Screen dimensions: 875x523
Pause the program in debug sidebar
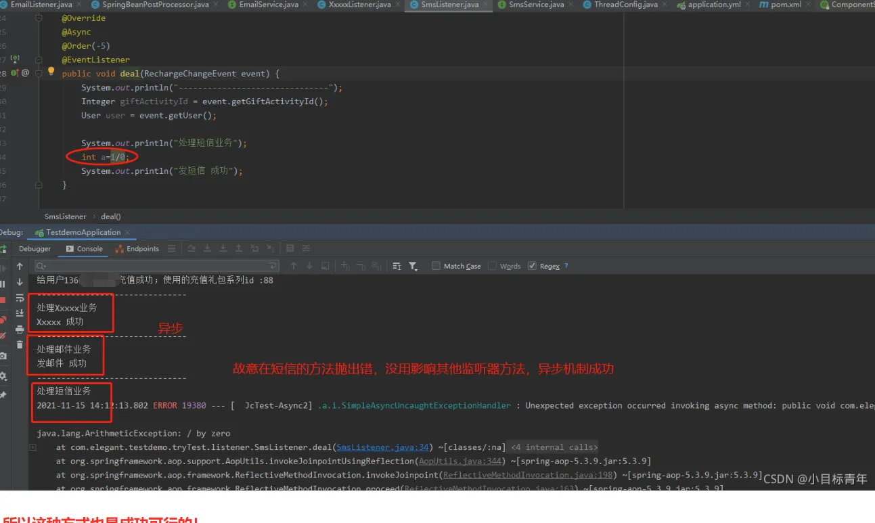click(x=3, y=284)
